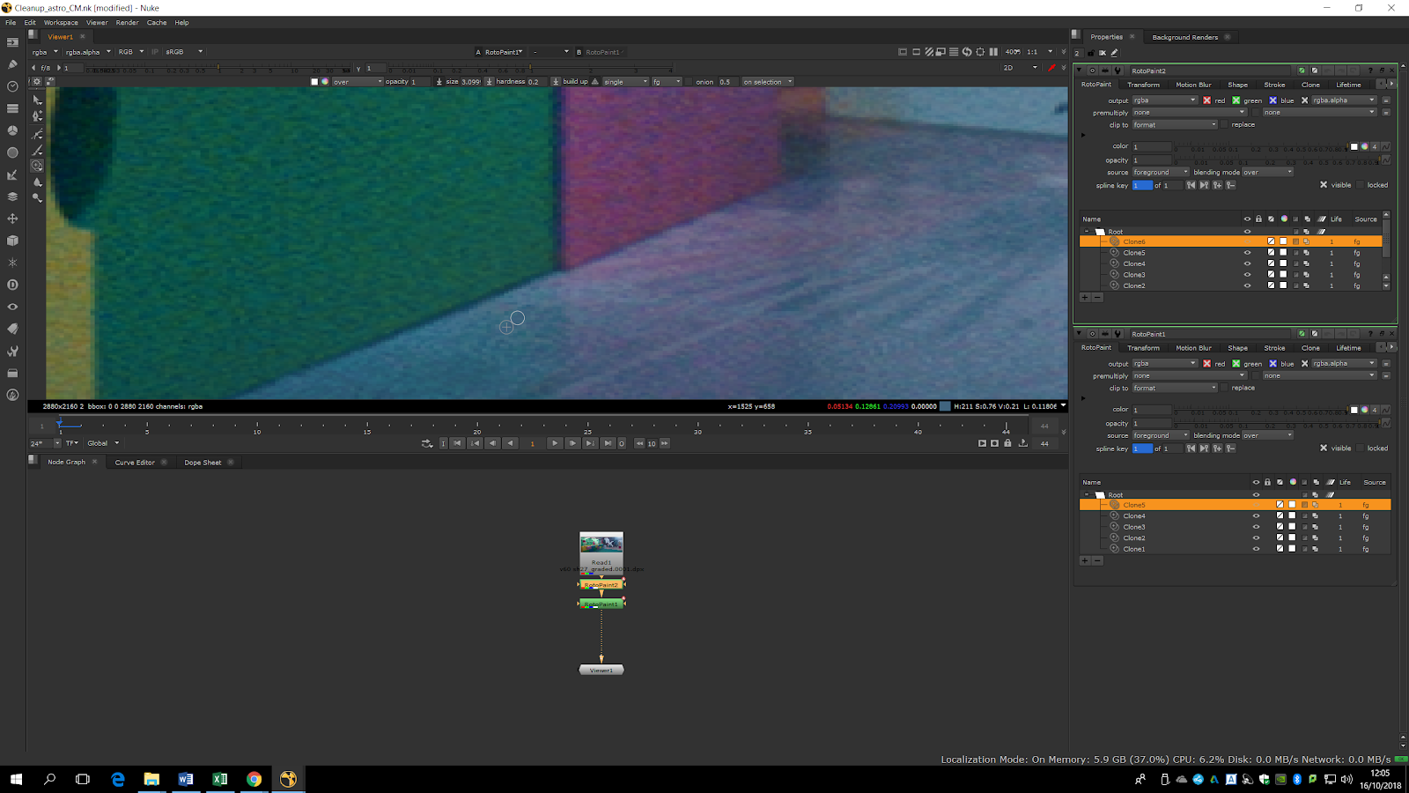Viewport: 1409px width, 793px height.
Task: Click the viewer settings gear icon
Action: [36, 82]
